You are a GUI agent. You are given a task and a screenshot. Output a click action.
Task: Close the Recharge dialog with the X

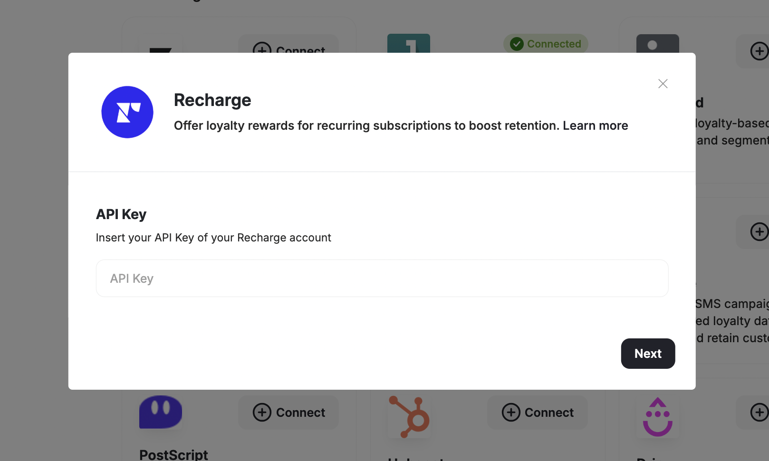point(663,84)
